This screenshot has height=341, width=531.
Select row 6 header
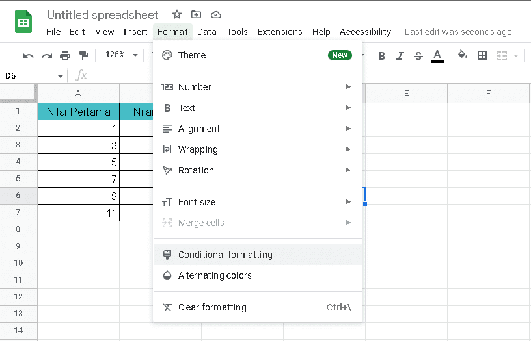[18, 196]
